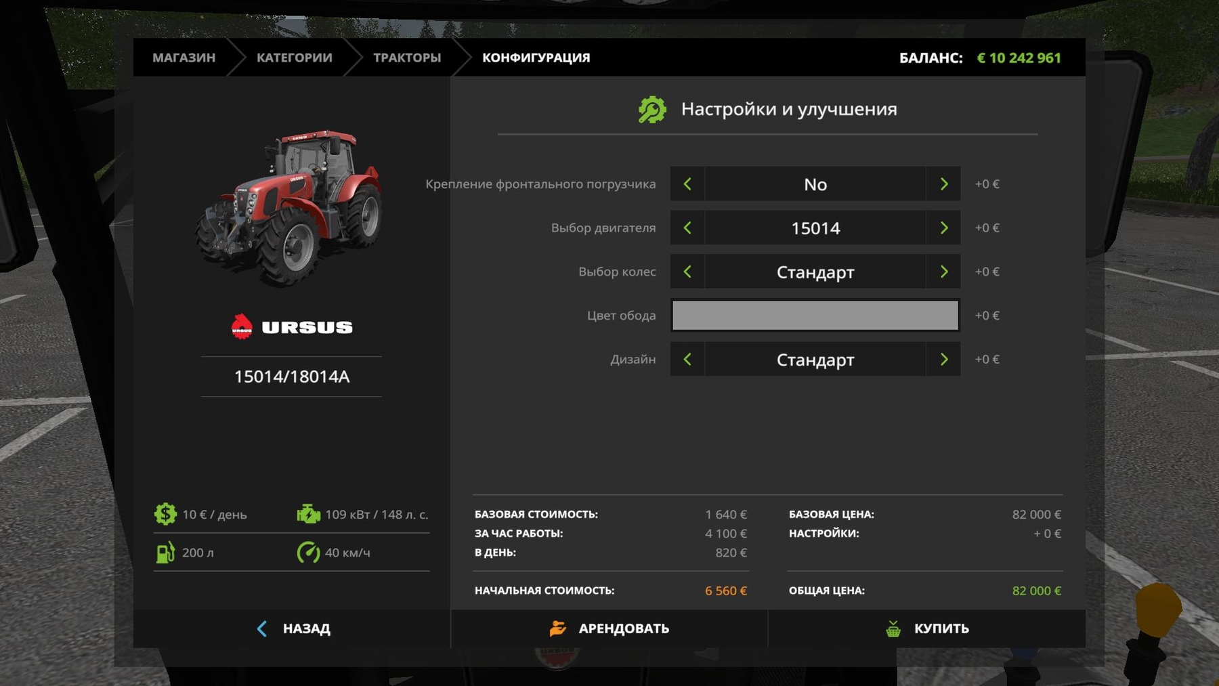
Task: Select the previous engine option
Action: click(687, 228)
